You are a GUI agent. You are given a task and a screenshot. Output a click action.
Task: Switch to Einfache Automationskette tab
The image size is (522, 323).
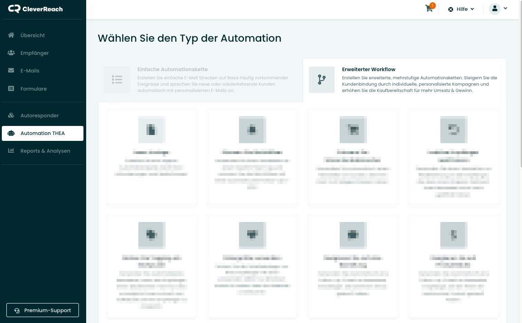coord(200,80)
